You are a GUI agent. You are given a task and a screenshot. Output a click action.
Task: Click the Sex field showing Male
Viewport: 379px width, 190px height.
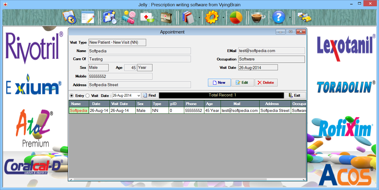(x=98, y=68)
